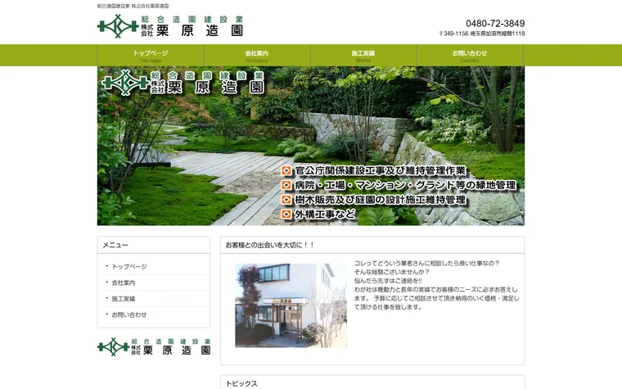Click the orange bullet icon beside 病院・工場
Viewport: 622px width, 389px height.
click(286, 185)
